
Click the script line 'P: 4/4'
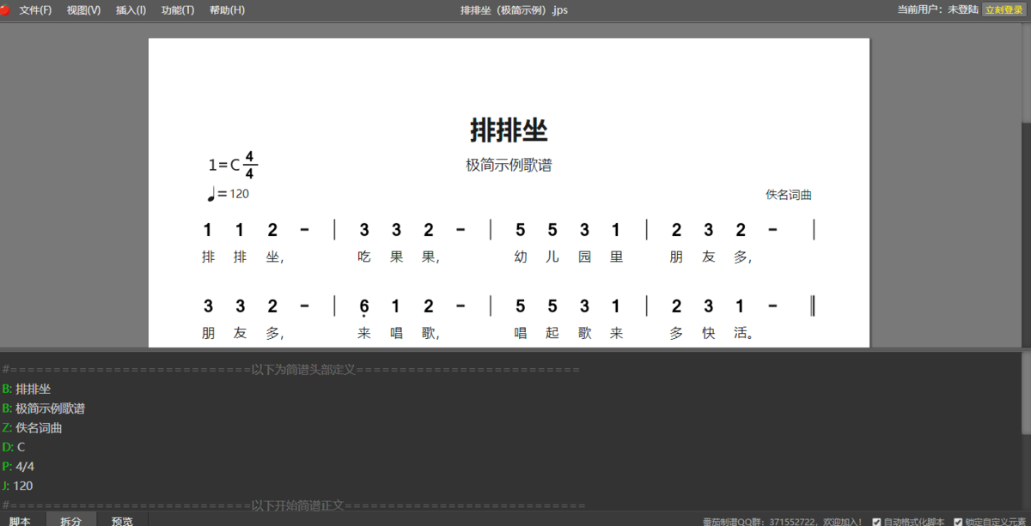pos(18,466)
